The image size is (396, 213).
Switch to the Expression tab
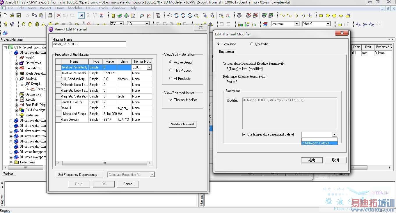(226, 52)
